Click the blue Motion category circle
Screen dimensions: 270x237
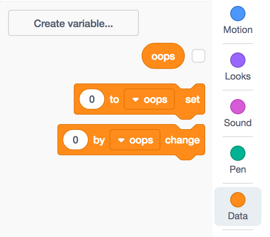238,14
